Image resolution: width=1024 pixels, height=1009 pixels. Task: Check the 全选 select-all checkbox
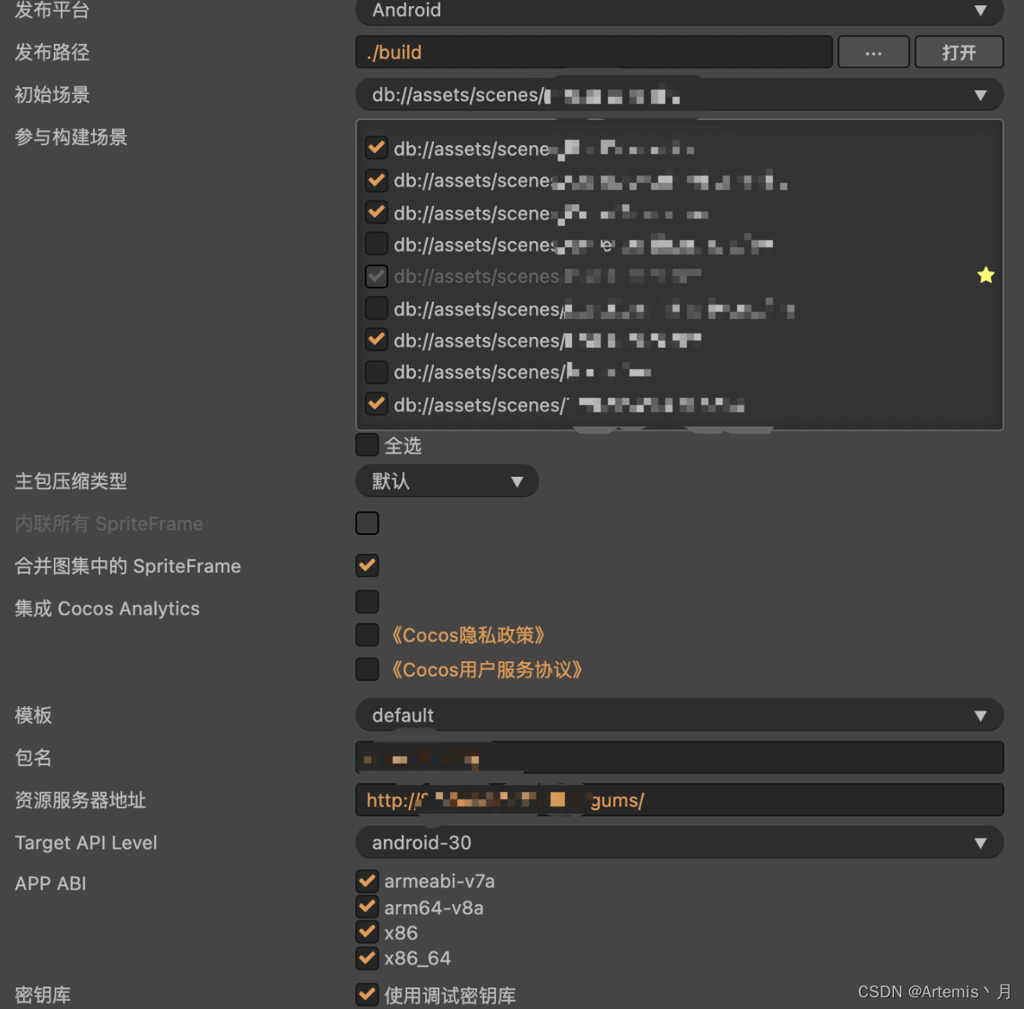pyautogui.click(x=367, y=444)
